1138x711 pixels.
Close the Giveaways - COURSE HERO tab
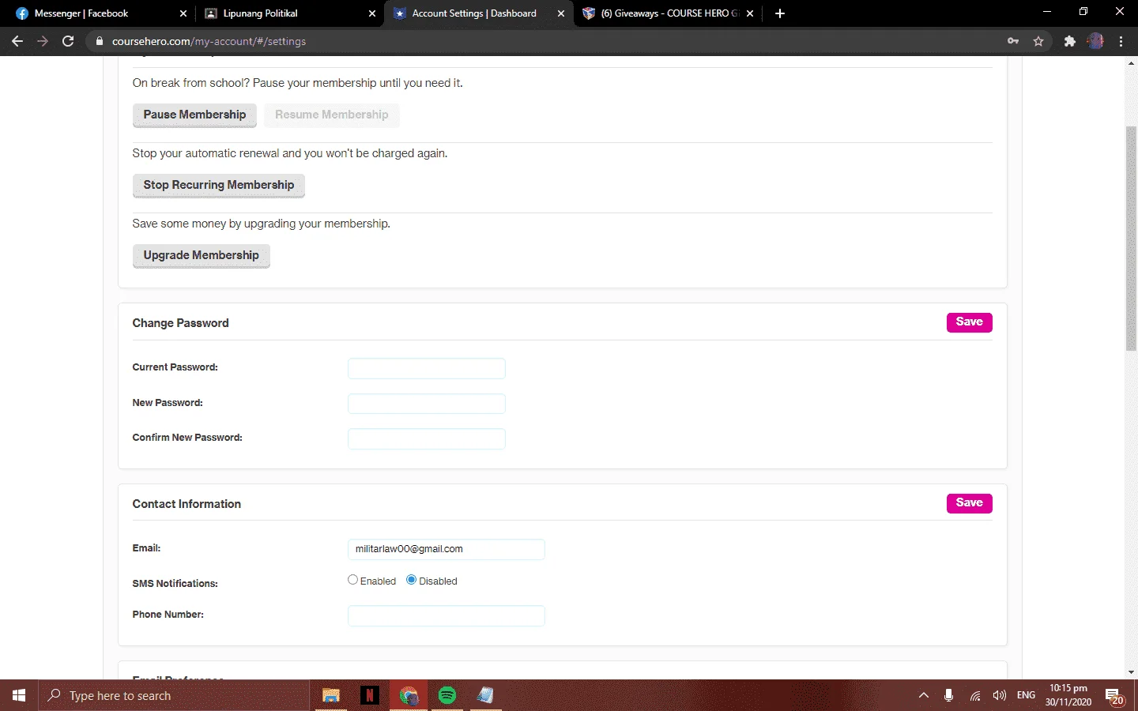pos(750,13)
